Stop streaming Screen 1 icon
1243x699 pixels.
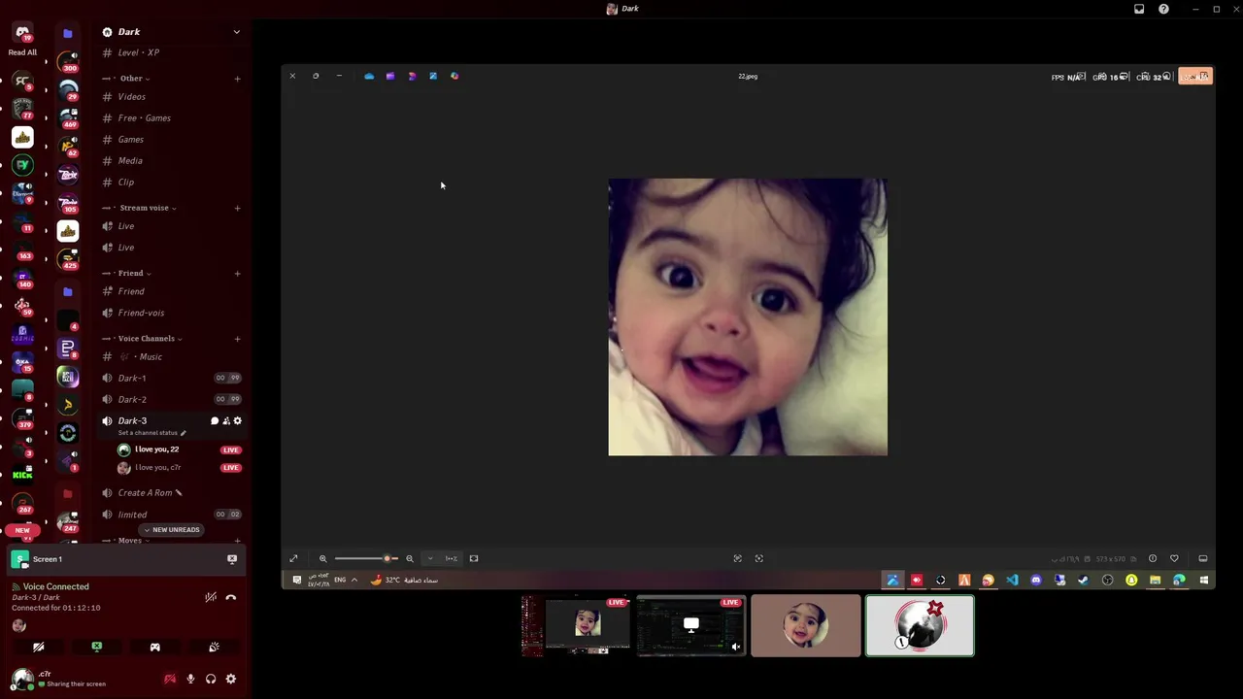coord(232,559)
